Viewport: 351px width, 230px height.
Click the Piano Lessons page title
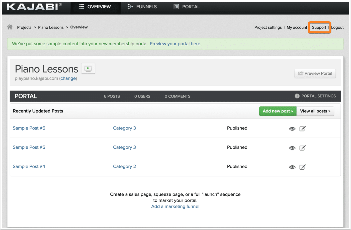click(47, 69)
